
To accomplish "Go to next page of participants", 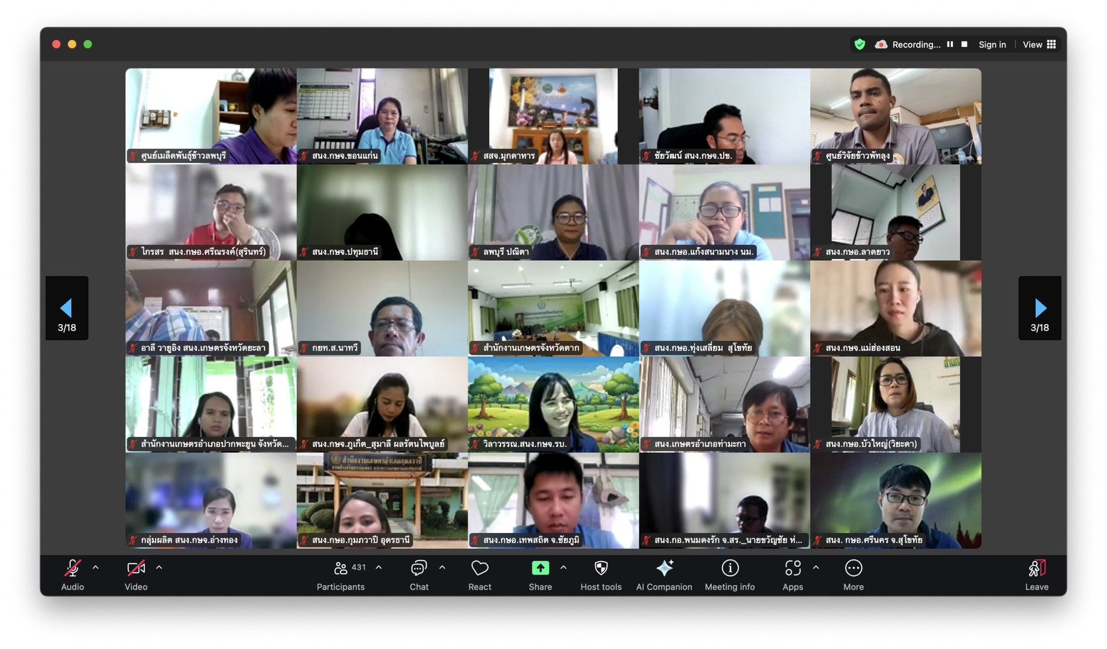I will tap(1039, 309).
